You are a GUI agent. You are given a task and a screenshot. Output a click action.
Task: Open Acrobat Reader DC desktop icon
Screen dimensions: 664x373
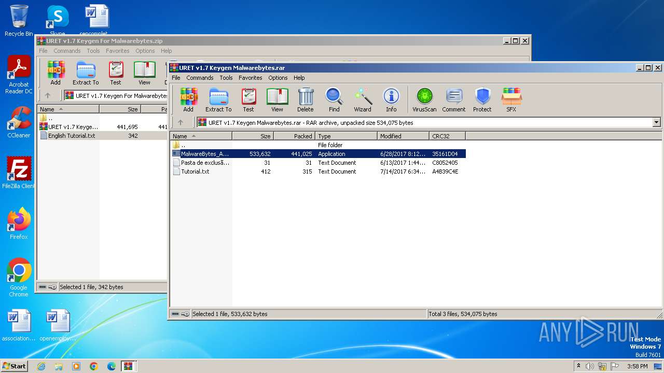coord(19,75)
